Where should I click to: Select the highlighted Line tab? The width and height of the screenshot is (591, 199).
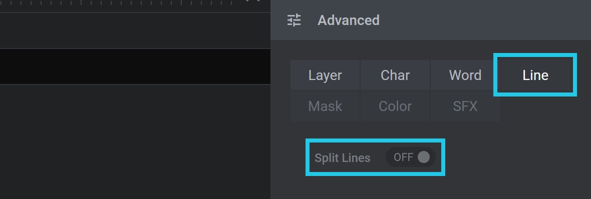tap(535, 75)
